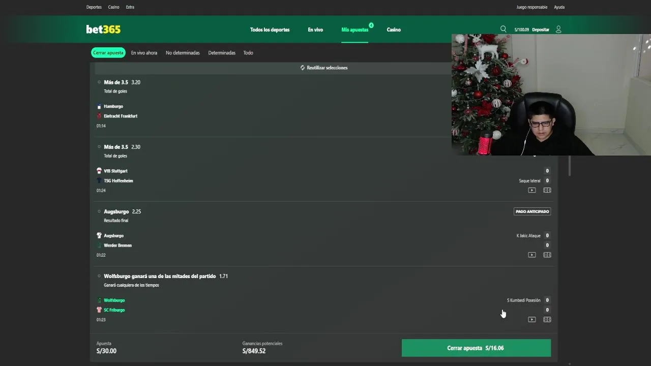Viewport: 651px width, 366px height.
Task: Click the notification badge on Mis apuestas
Action: 371,25
